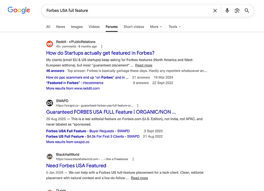Click 'Read more' in the Reddit snippet
Screen dimensions: 264x191
point(143,65)
